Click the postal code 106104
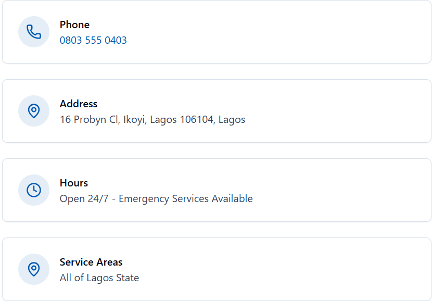This screenshot has height=301, width=432. click(197, 120)
